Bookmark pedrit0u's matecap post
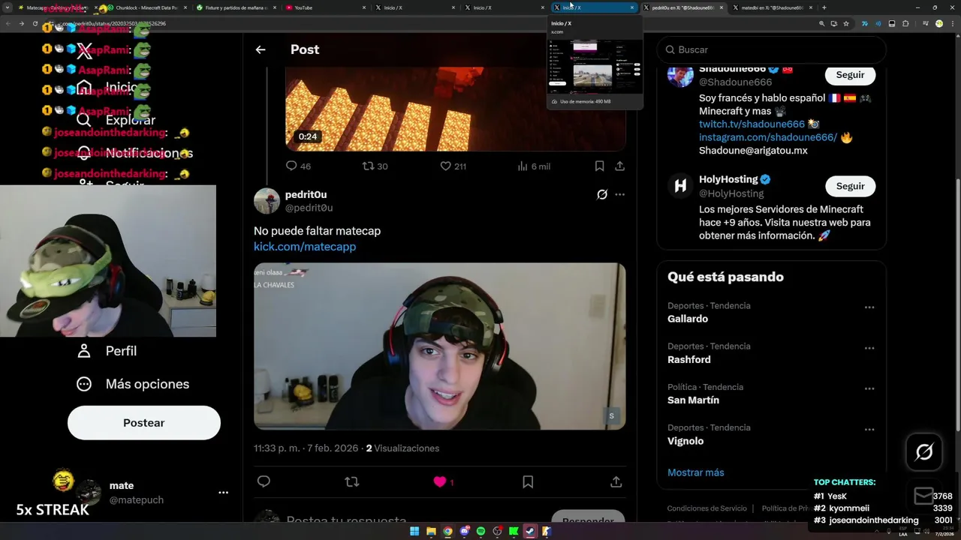The height and width of the screenshot is (540, 961). [x=528, y=481]
